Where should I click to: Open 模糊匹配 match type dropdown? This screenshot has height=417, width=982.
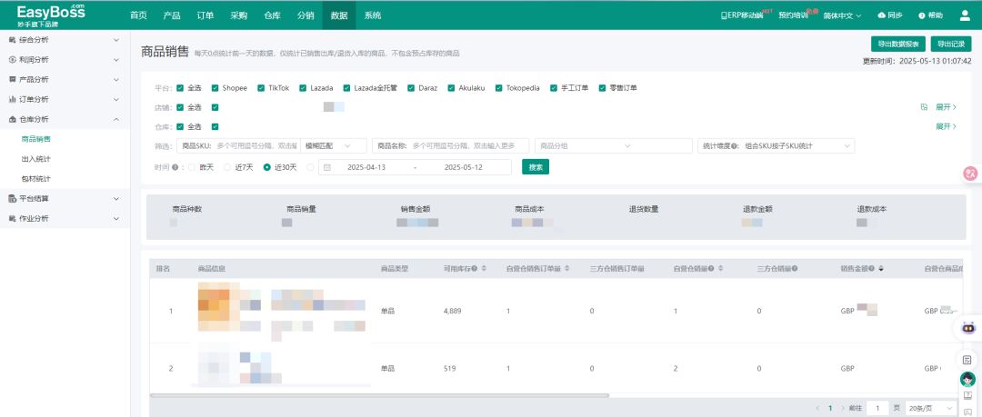pos(334,146)
